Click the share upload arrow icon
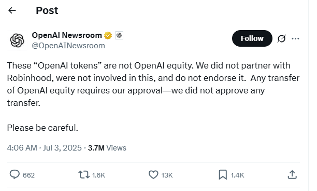This screenshot has height=191, width=317. pyautogui.click(x=292, y=174)
